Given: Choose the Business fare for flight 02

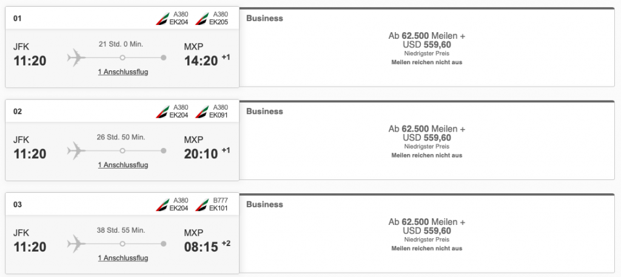Looking at the screenshot, I should (427, 141).
